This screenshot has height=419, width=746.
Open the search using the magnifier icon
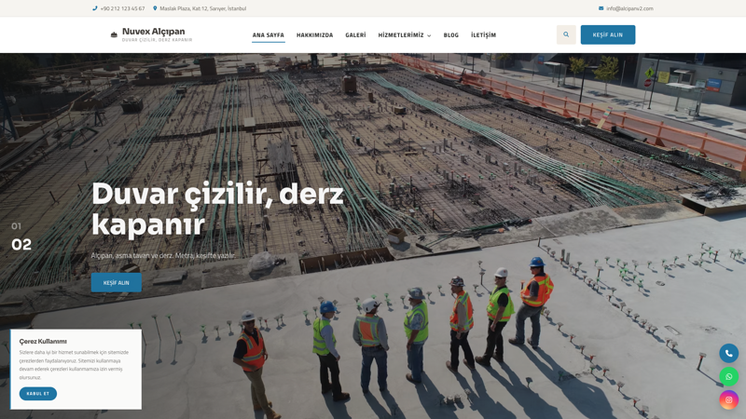pyautogui.click(x=566, y=34)
